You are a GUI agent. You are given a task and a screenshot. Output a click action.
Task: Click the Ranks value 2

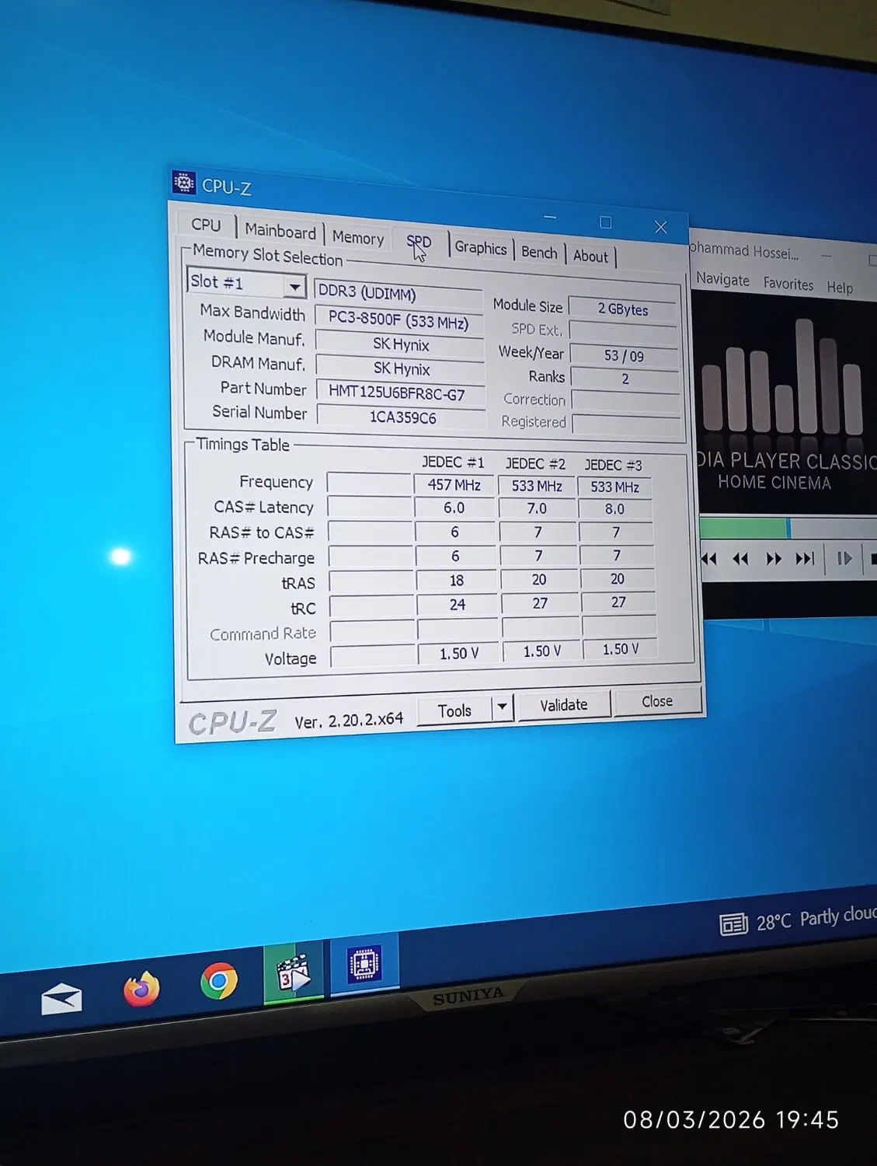[x=625, y=379]
